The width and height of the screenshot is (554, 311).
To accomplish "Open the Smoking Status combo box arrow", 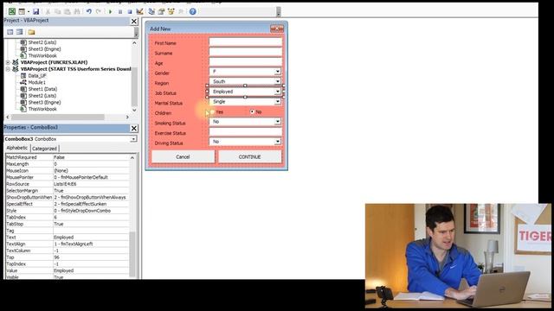I will coord(278,122).
